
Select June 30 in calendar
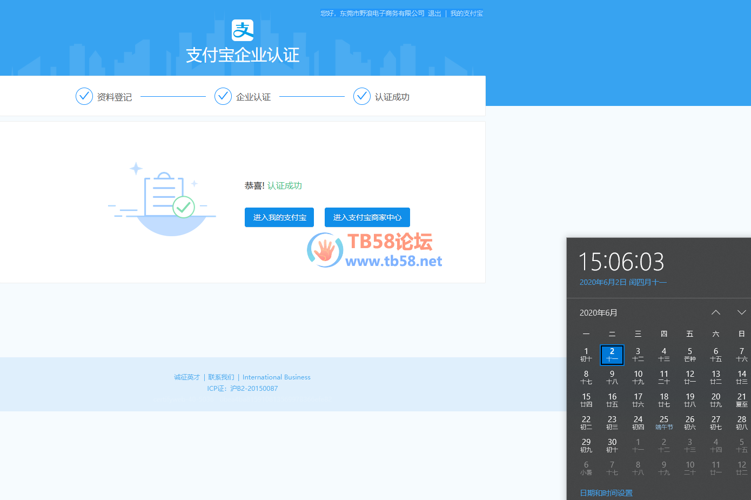click(612, 446)
